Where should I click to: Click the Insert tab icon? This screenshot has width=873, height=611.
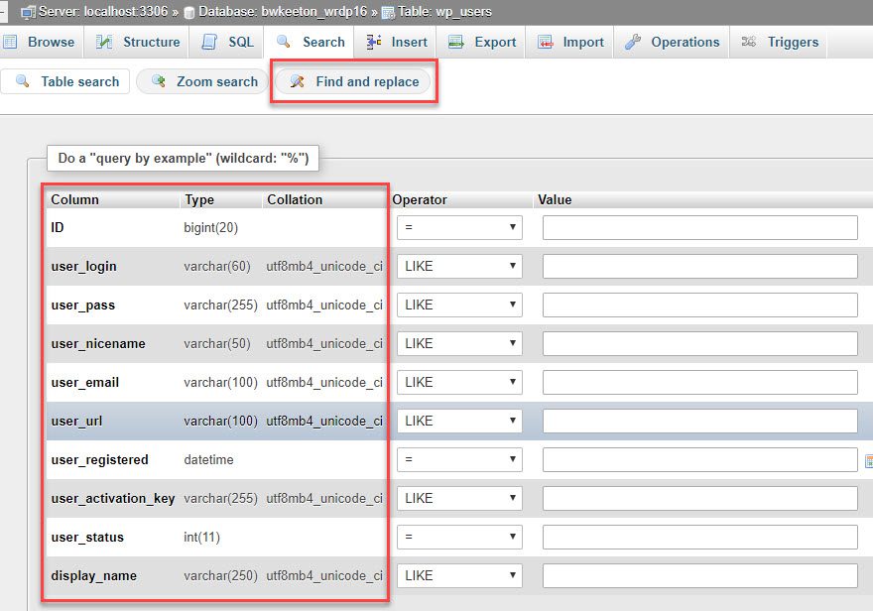(x=372, y=42)
